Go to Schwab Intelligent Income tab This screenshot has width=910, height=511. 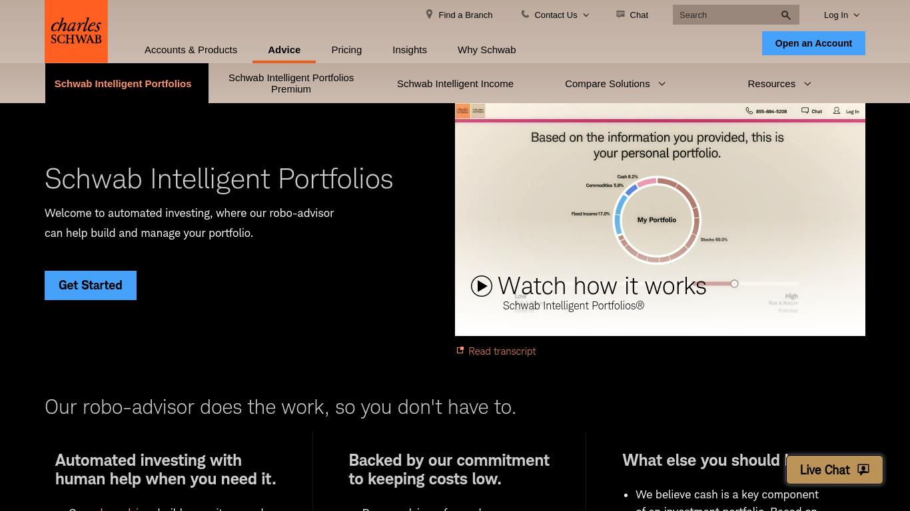[455, 84]
